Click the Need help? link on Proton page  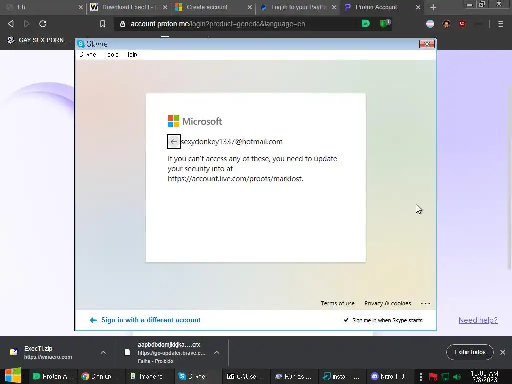click(478, 320)
